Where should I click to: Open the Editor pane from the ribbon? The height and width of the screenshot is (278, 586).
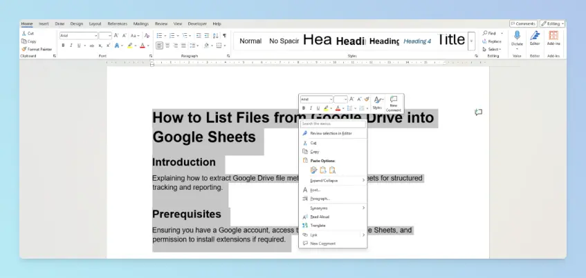(535, 39)
